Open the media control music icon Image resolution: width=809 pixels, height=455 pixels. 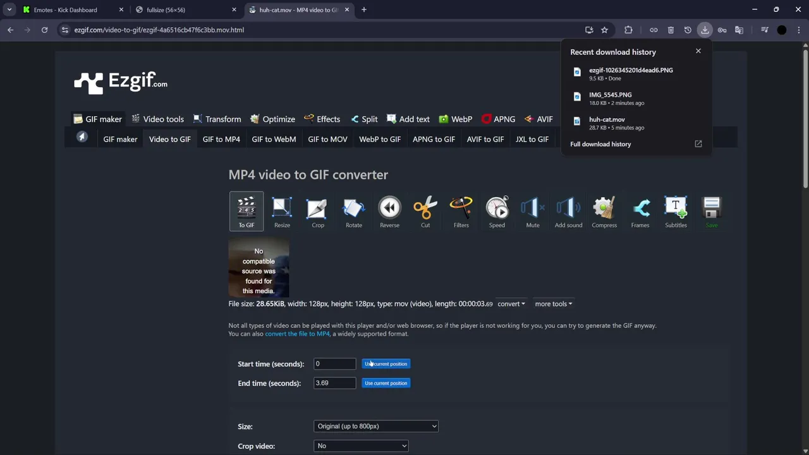coord(765,30)
